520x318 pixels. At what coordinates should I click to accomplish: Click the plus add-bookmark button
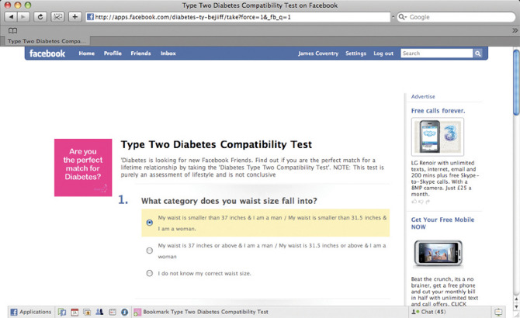click(75, 16)
